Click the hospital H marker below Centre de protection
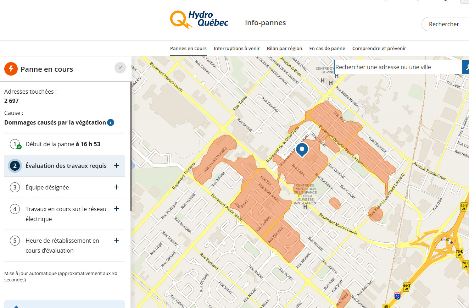469x308 pixels. 305,207
